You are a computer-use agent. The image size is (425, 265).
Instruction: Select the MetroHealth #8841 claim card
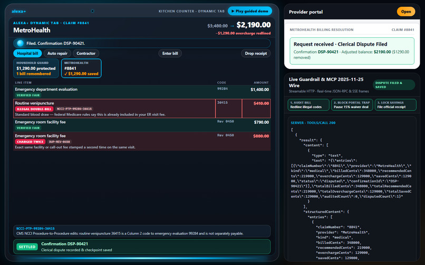[x=81, y=68]
